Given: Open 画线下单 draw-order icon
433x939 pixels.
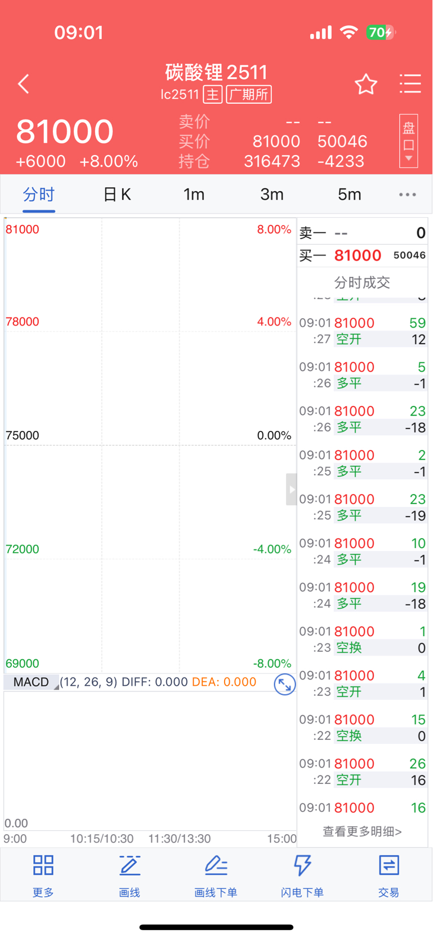Looking at the screenshot, I should 216,865.
